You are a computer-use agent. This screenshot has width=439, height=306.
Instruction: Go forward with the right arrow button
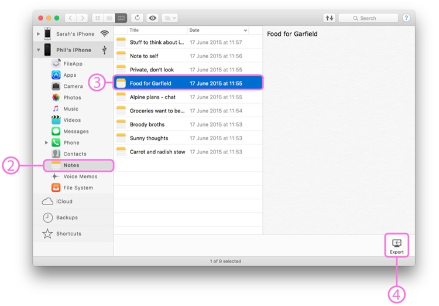[83, 18]
